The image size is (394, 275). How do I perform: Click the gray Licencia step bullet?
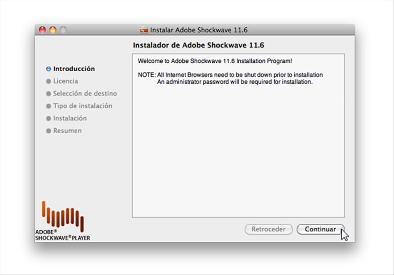pyautogui.click(x=48, y=81)
